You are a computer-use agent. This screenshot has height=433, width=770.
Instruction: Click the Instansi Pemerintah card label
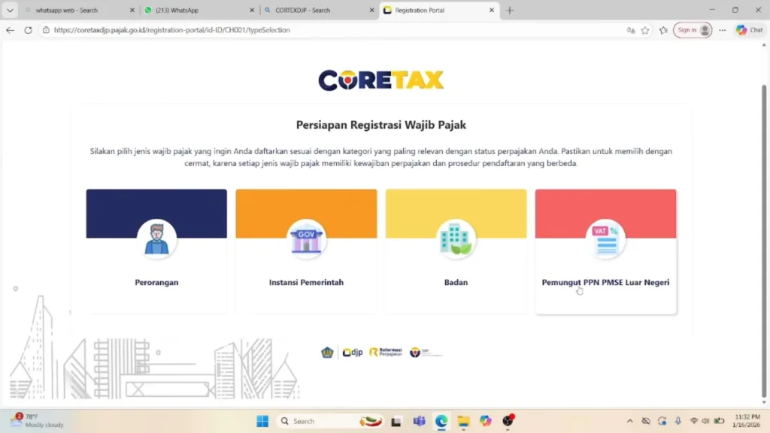(x=307, y=283)
